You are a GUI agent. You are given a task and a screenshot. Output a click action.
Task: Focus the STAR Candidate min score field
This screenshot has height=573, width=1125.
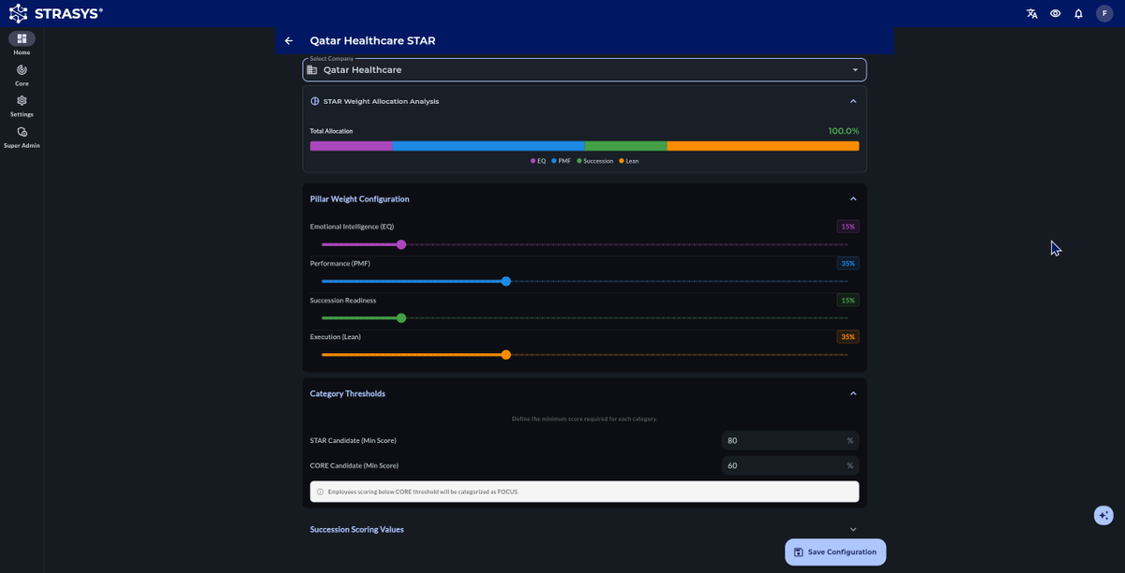pos(790,440)
